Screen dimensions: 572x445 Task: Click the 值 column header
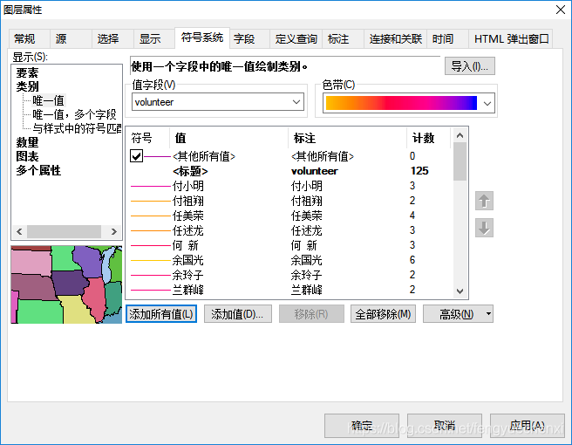180,138
